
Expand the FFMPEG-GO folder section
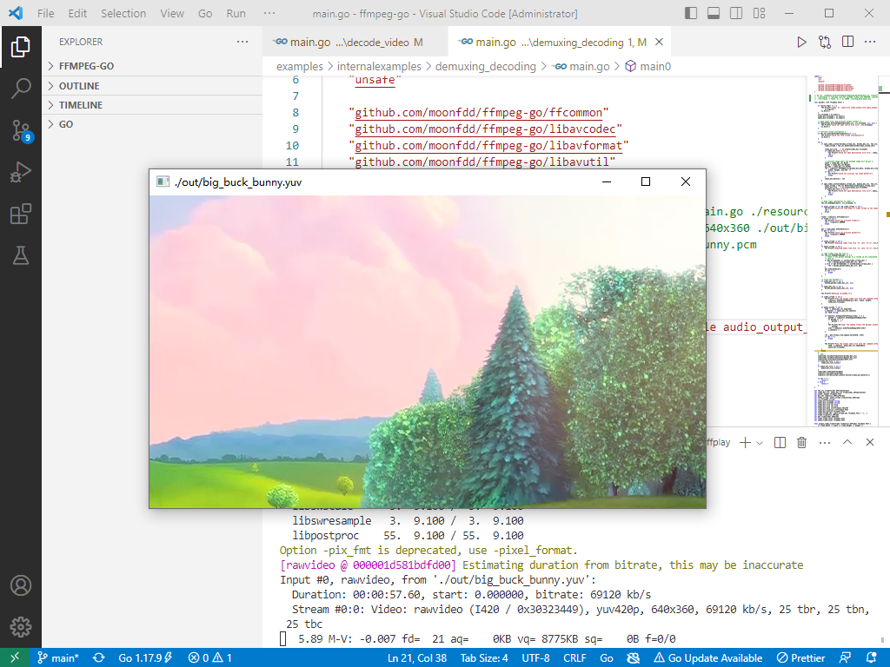152,66
